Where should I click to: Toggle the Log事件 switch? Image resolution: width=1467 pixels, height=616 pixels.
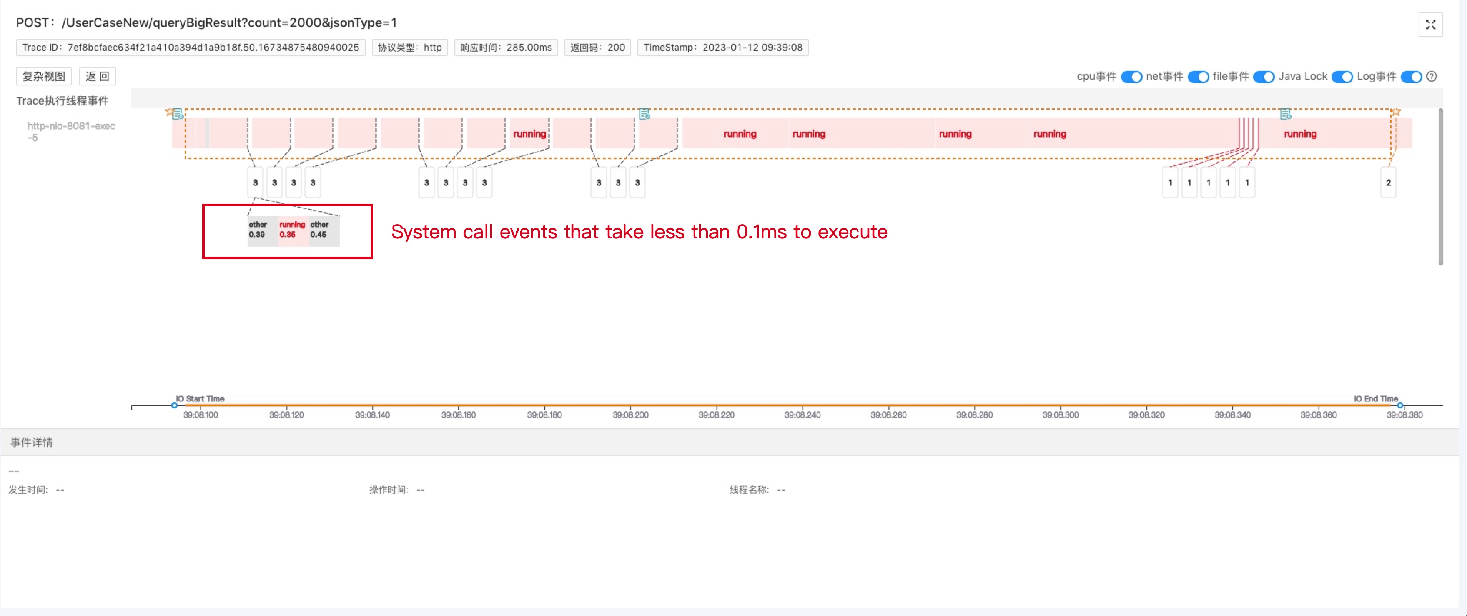point(1410,77)
